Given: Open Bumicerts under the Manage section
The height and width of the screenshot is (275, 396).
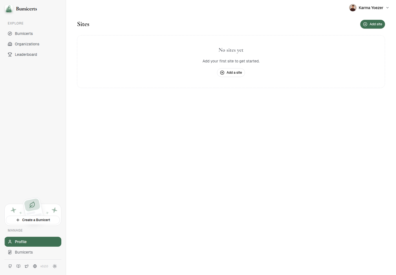Looking at the screenshot, I should click(33, 252).
